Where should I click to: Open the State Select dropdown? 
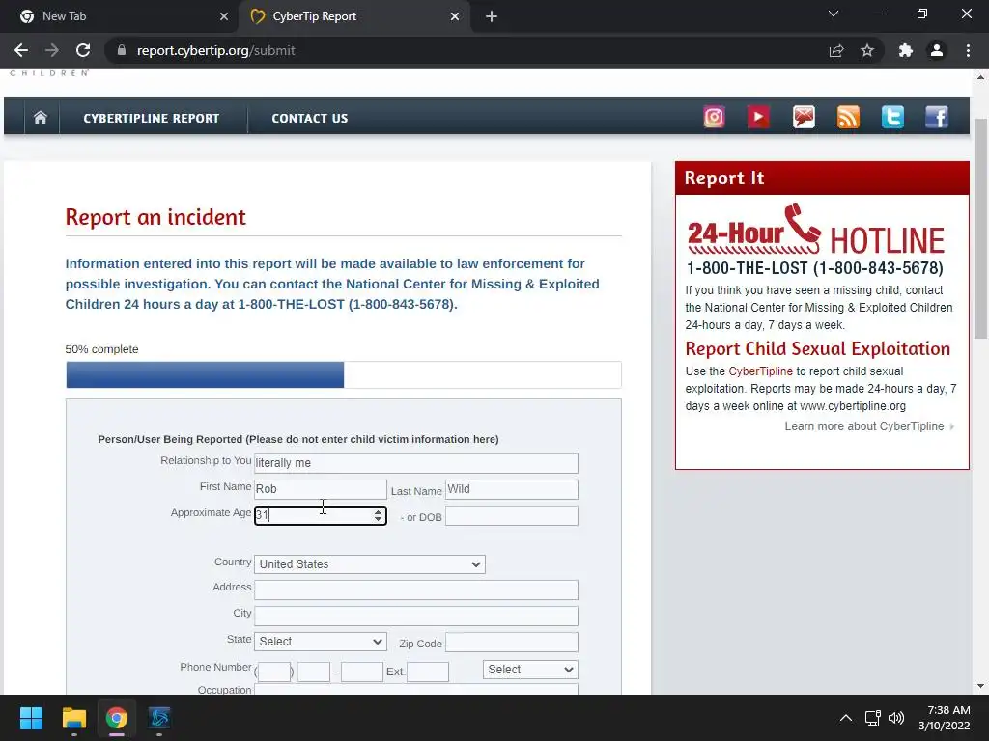(x=321, y=642)
